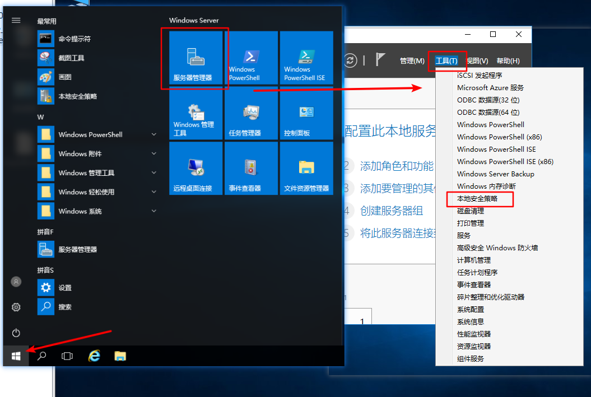Click the Windows Start button

[x=16, y=356]
